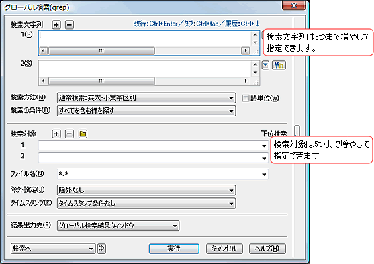Click the ¥n special character icon

279,65
